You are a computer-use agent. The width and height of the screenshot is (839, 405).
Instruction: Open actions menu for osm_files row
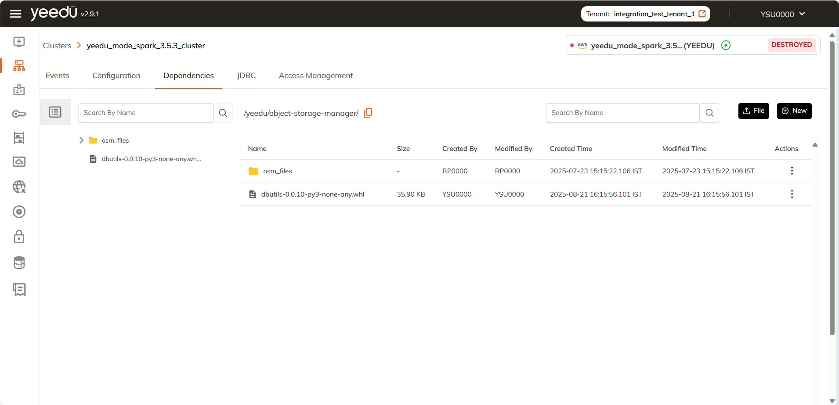(792, 171)
